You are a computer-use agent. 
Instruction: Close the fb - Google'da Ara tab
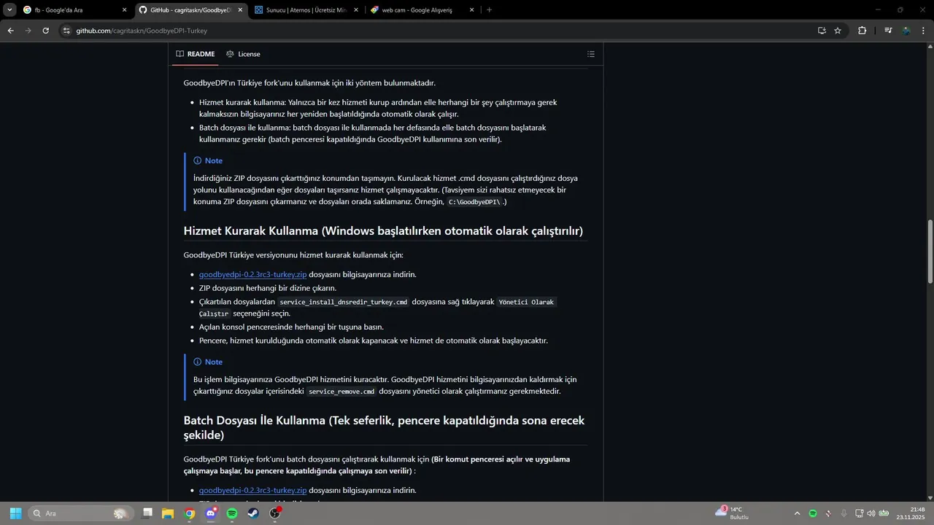[124, 10]
